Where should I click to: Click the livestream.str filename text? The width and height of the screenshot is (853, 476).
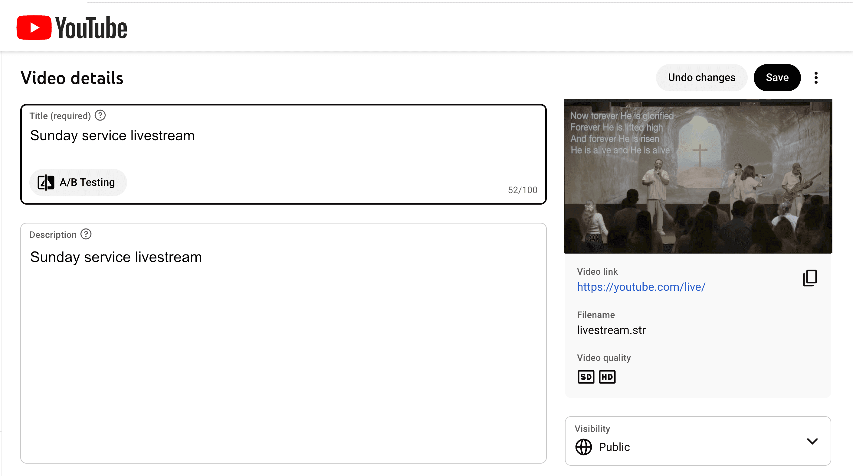(611, 330)
